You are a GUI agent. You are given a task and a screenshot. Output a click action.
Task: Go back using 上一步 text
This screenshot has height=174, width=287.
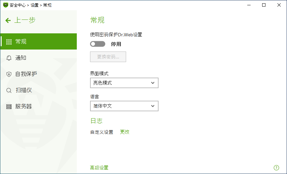[x=25, y=20]
